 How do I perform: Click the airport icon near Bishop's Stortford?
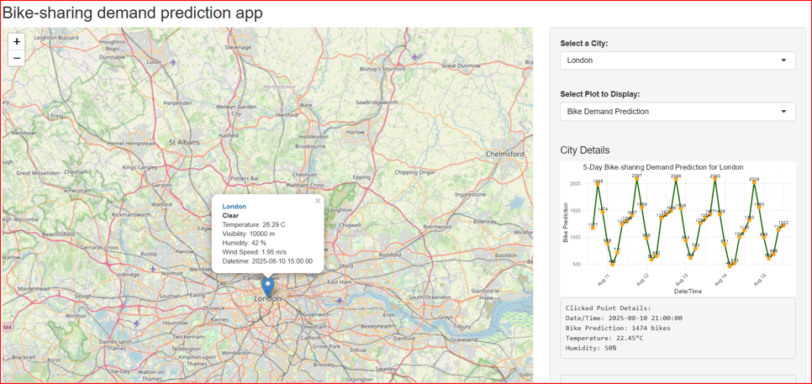[x=414, y=56]
